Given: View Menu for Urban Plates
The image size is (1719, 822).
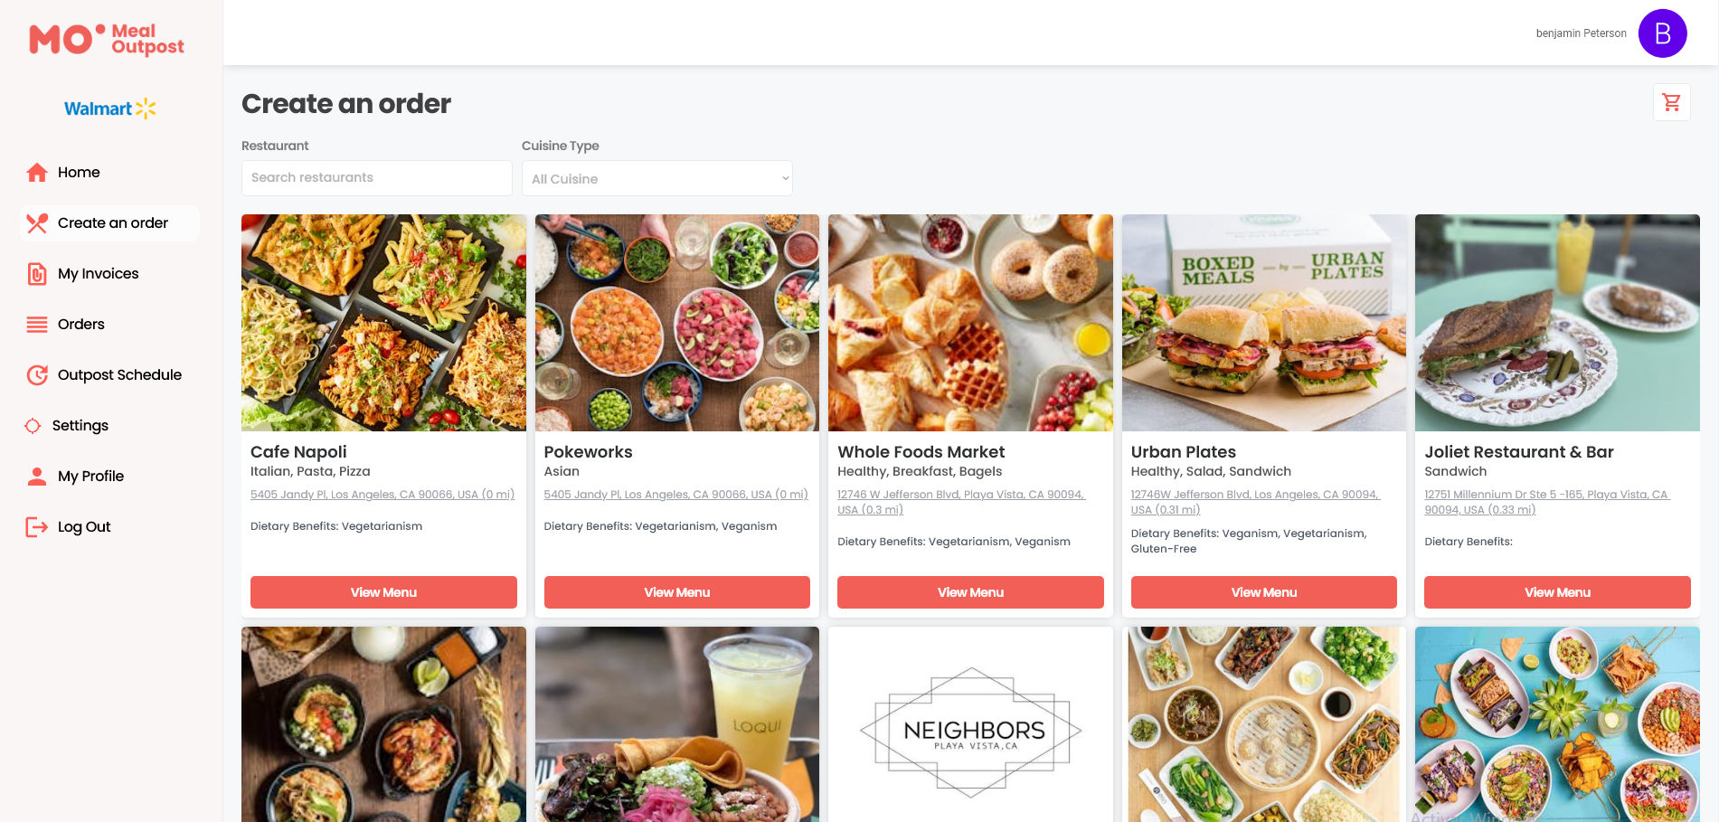Looking at the screenshot, I should tap(1264, 592).
